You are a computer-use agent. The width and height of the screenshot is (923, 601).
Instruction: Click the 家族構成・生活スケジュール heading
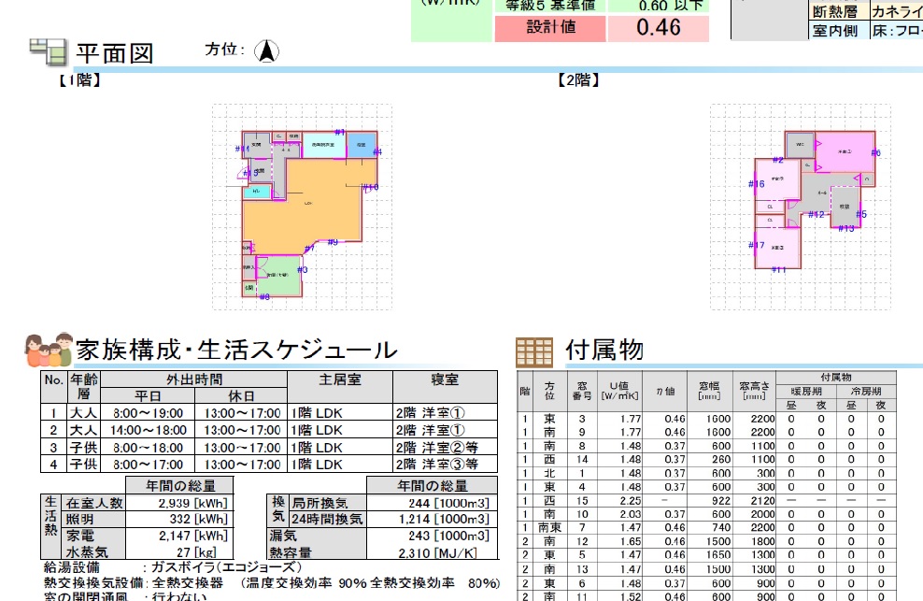tap(236, 350)
